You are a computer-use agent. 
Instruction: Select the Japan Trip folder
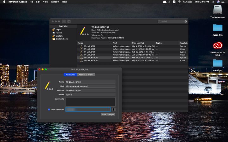point(218,28)
